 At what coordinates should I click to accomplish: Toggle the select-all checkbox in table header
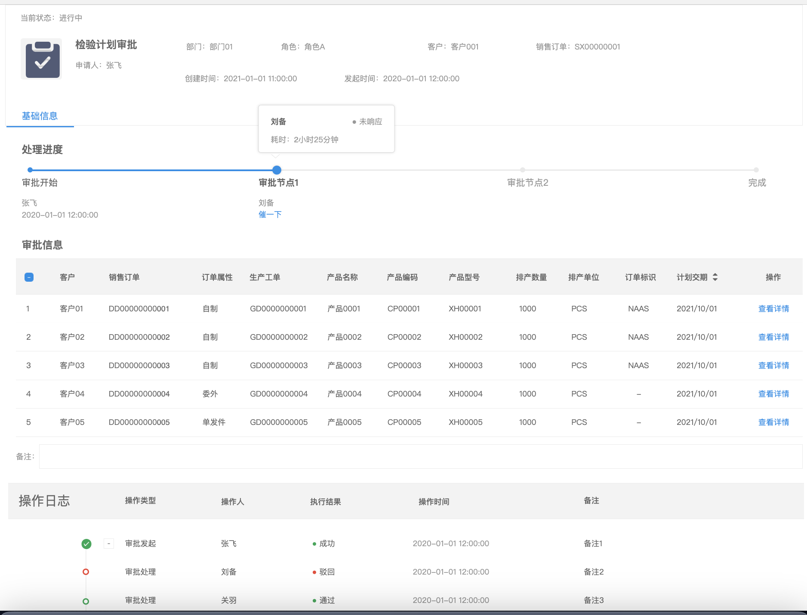29,277
